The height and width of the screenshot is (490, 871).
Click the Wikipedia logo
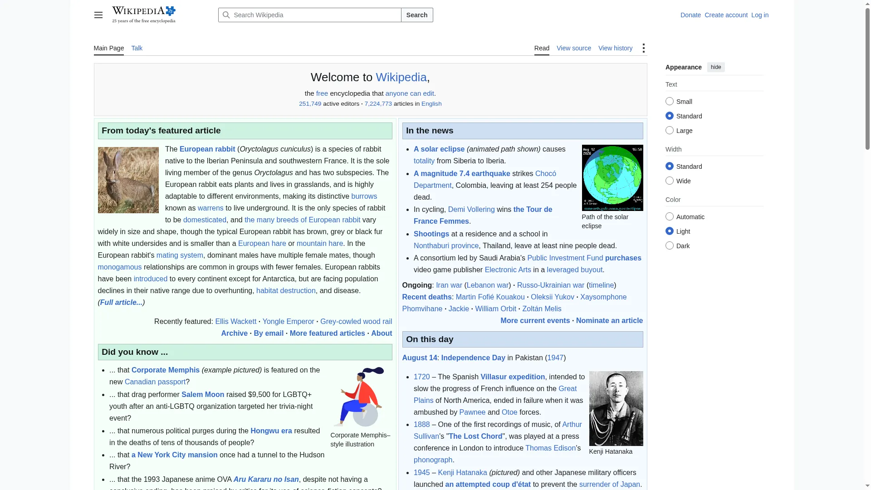pos(144,15)
